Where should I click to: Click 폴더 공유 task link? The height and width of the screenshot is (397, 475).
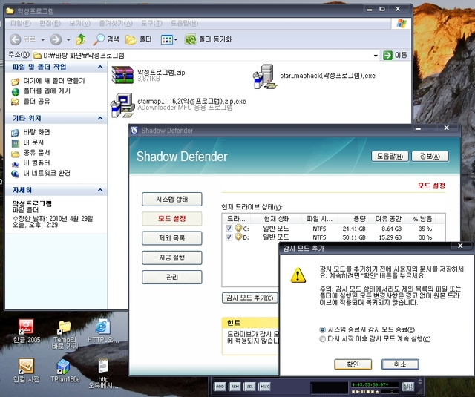coord(36,101)
